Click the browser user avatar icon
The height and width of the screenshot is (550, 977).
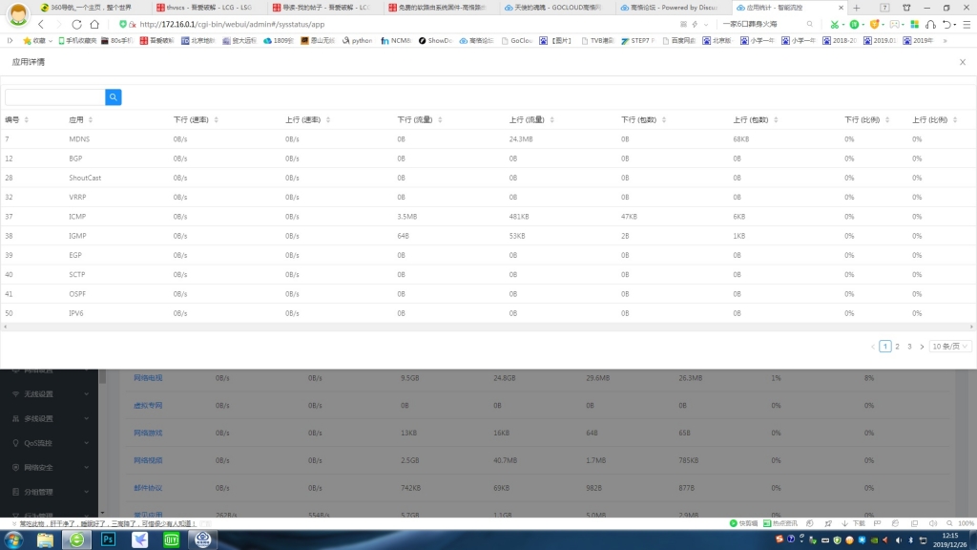click(x=18, y=14)
